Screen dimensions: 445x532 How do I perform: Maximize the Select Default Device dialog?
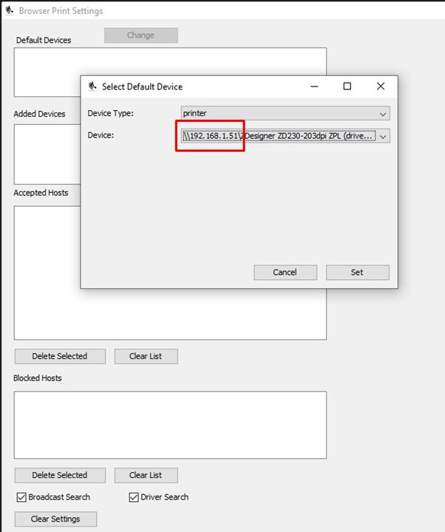(347, 86)
